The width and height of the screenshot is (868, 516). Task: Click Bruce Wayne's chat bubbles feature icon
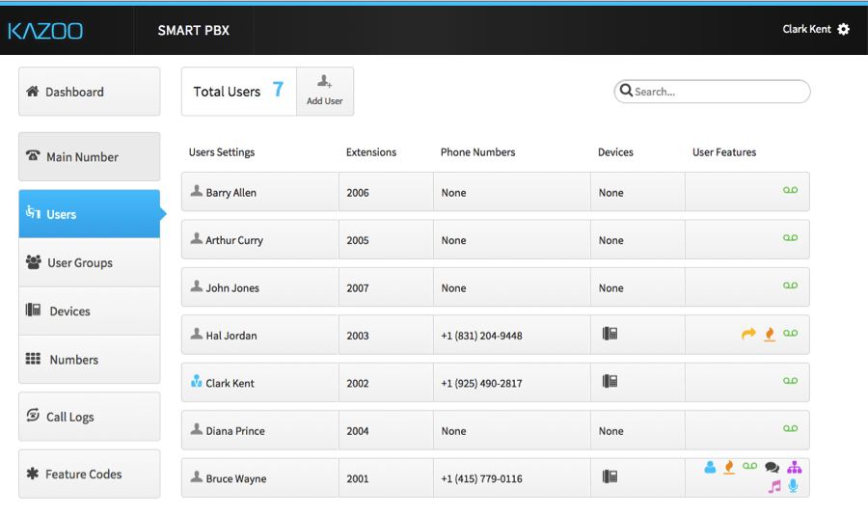point(772,467)
